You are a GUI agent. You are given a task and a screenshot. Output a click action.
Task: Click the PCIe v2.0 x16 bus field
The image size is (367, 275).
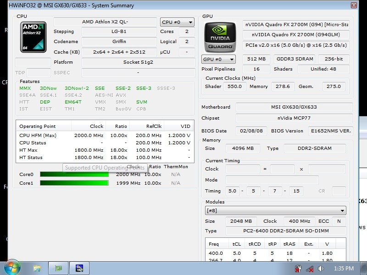[296, 45]
